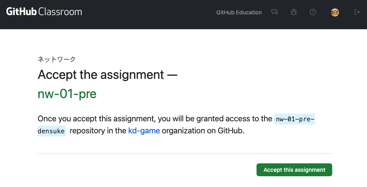Click the bug report icon

(x=294, y=12)
